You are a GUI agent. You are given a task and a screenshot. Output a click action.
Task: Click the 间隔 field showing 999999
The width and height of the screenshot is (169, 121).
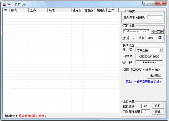click(137, 70)
